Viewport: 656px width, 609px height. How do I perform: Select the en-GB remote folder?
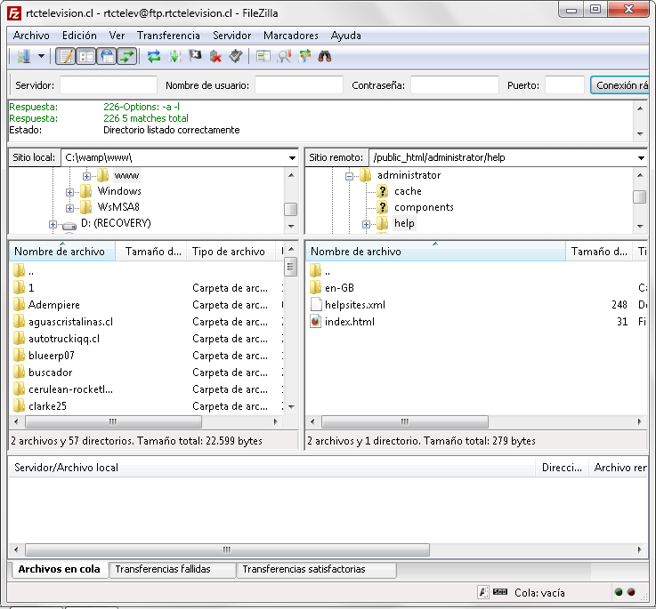click(x=339, y=288)
